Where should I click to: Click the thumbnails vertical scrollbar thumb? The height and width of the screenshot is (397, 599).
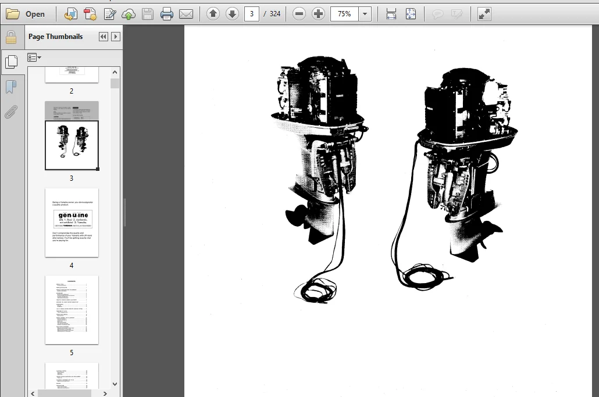pos(115,83)
